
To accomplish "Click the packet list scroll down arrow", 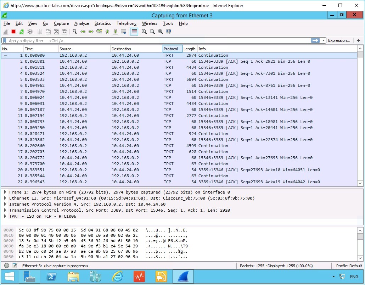I will pos(360,183).
